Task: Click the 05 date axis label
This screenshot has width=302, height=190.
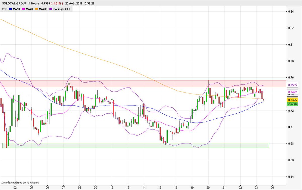Action: click(x=31, y=187)
